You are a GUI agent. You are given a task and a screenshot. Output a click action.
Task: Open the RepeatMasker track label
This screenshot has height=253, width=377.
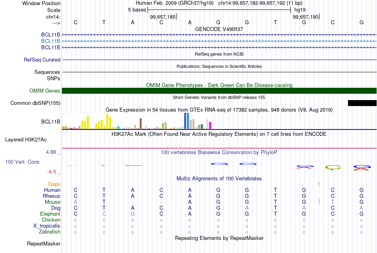pos(44,244)
